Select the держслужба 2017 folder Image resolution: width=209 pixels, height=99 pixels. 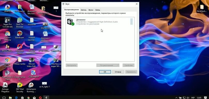tap(43, 11)
